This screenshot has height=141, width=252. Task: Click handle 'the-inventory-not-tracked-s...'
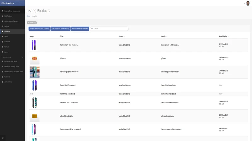coord(170,45)
